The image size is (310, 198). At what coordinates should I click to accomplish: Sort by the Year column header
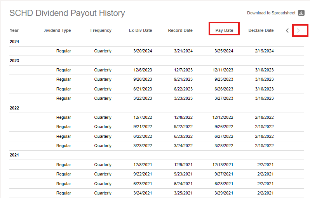14,30
